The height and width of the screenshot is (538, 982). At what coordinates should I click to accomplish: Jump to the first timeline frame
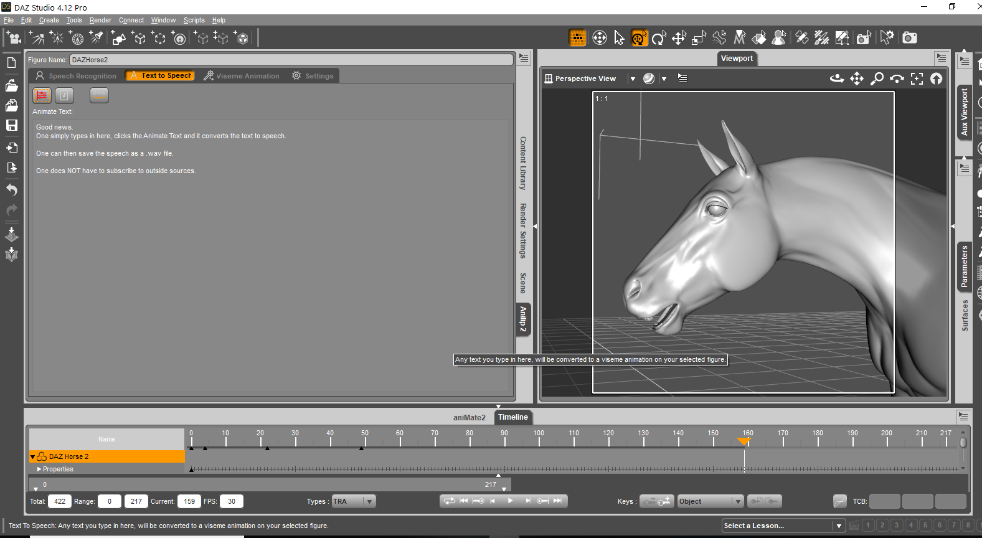click(464, 501)
